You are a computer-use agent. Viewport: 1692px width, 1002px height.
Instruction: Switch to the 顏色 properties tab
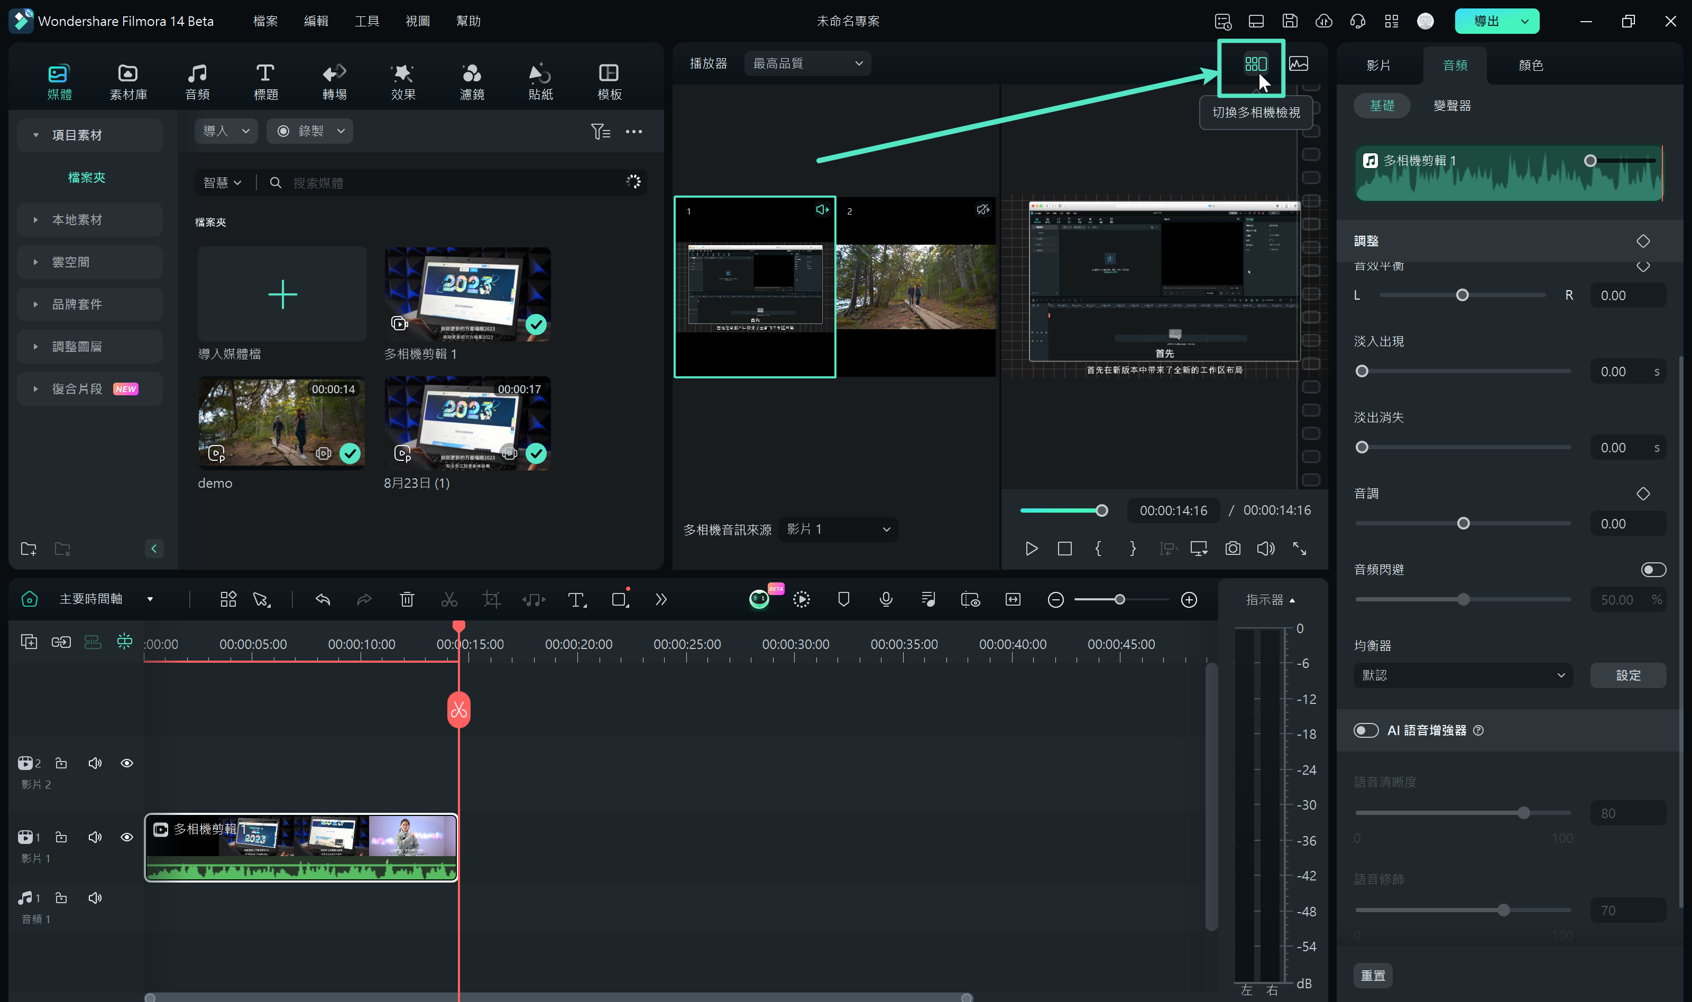click(1531, 66)
